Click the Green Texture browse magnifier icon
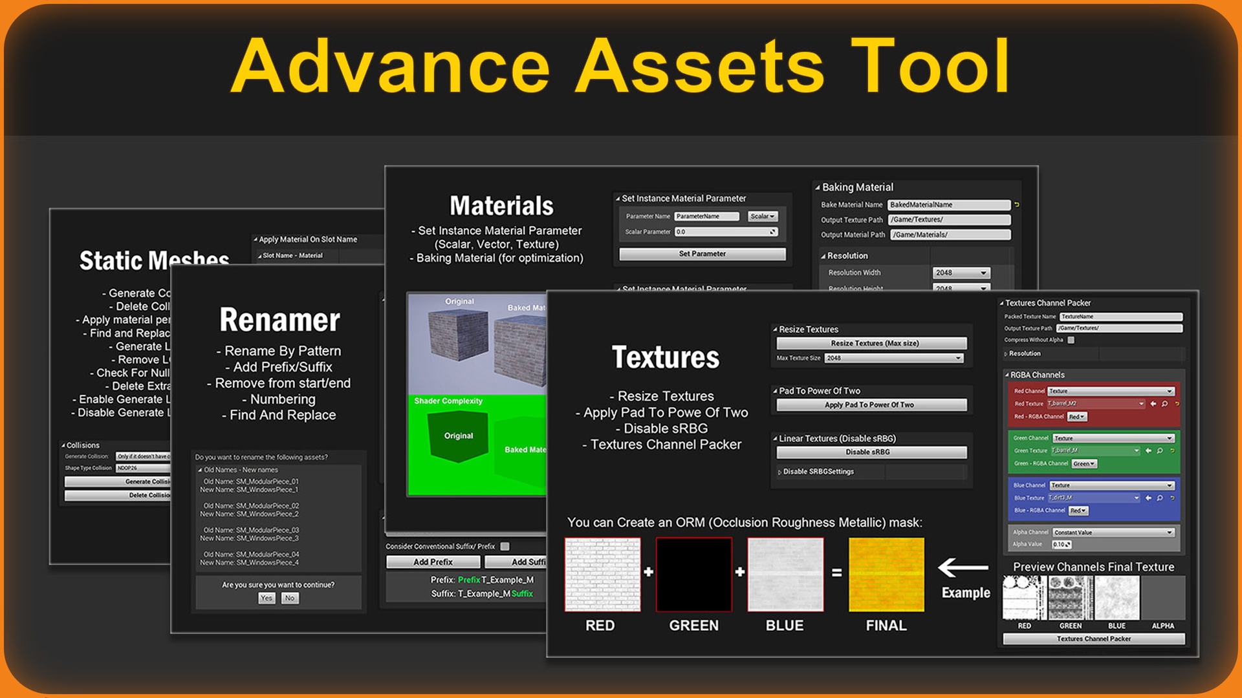Image resolution: width=1242 pixels, height=698 pixels. point(1160,450)
